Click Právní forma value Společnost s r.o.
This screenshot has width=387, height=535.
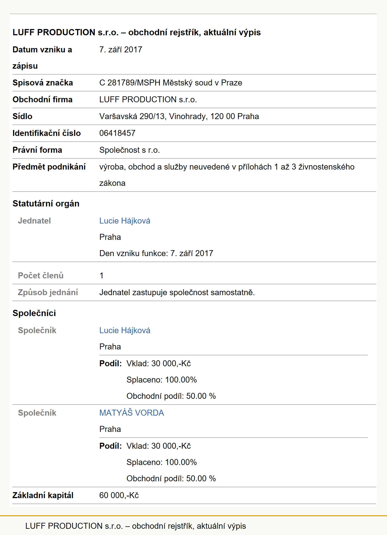pos(129,150)
